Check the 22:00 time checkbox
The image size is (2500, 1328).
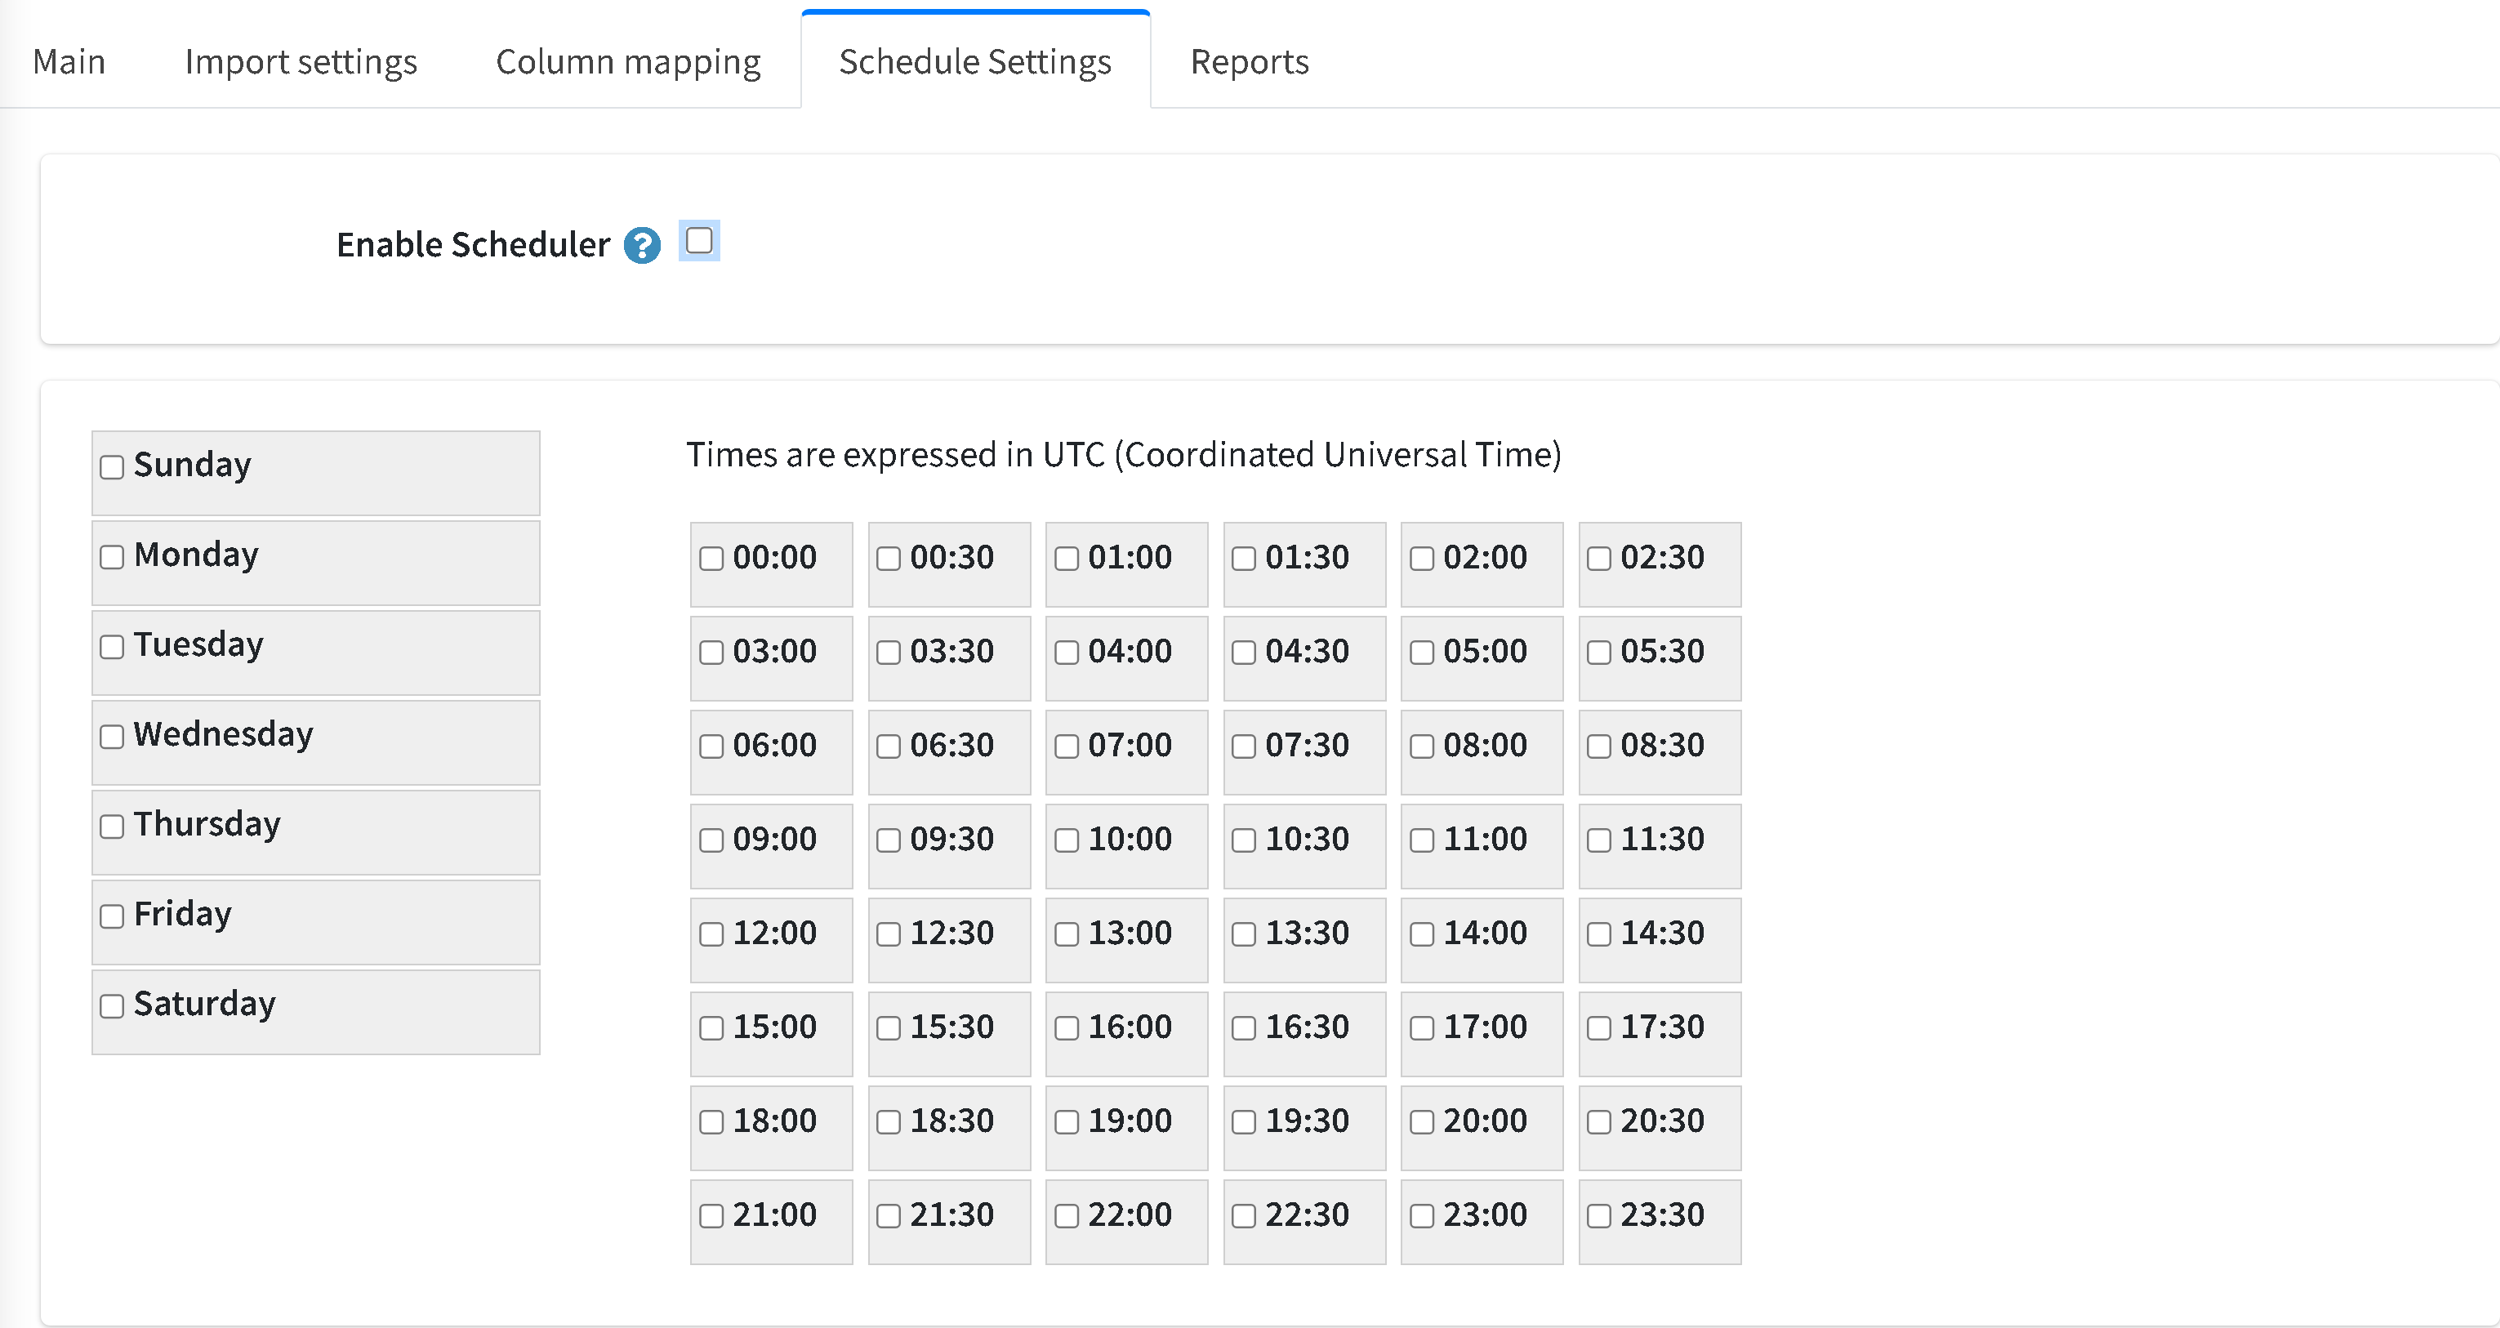coord(1067,1217)
